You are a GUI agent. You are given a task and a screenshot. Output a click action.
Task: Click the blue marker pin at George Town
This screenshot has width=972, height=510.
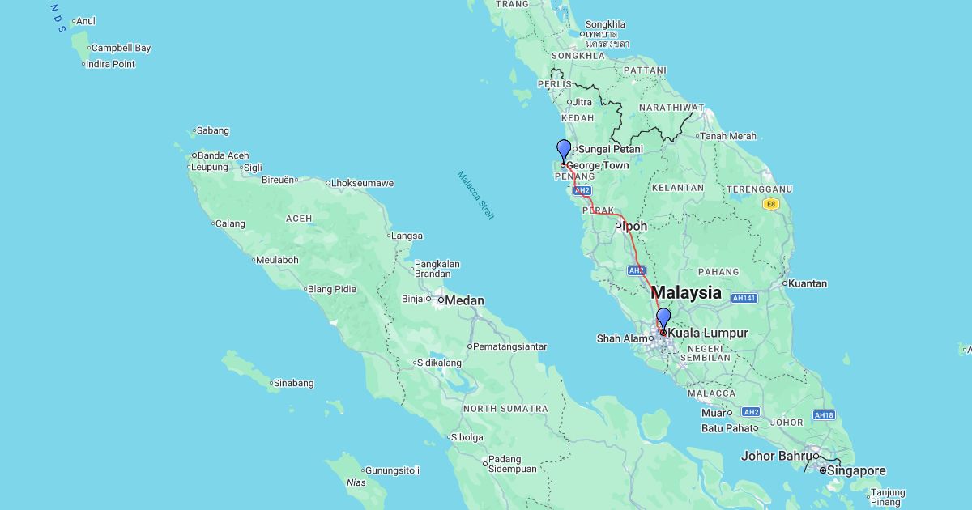click(564, 151)
